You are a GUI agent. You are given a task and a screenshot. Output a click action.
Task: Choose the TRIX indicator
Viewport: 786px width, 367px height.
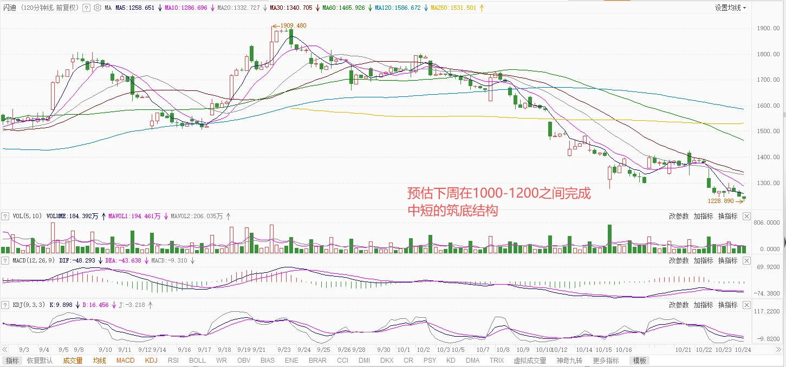tap(497, 361)
